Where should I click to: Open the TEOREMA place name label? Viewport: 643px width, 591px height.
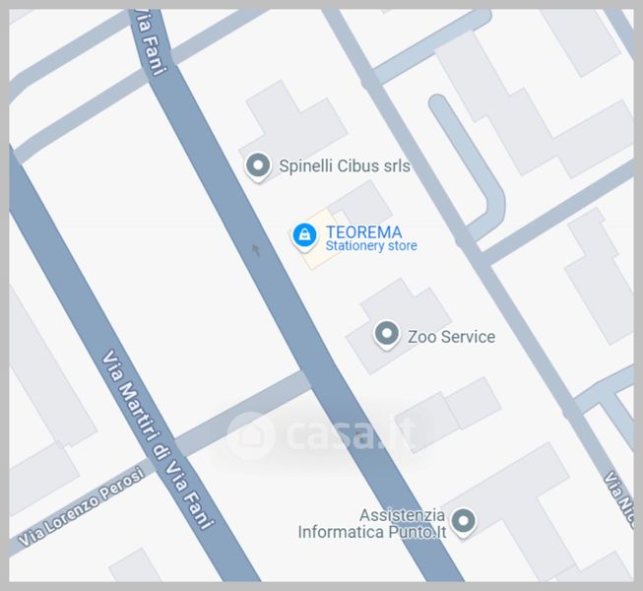363,232
